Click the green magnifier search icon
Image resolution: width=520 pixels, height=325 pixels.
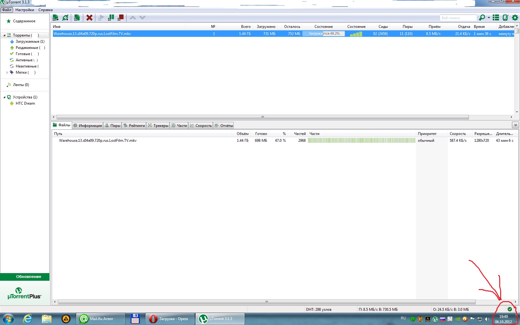[x=482, y=18]
